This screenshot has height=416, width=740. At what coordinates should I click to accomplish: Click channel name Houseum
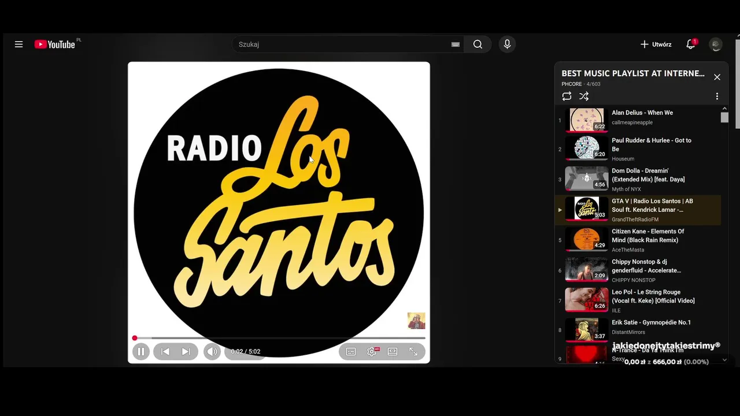pos(623,159)
